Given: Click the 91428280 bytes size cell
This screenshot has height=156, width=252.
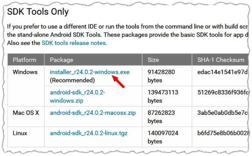Looking at the screenshot, I should coord(161,76).
